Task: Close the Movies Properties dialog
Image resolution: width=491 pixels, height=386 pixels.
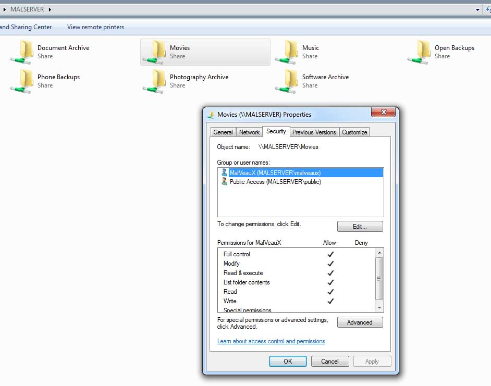Action: [x=384, y=112]
